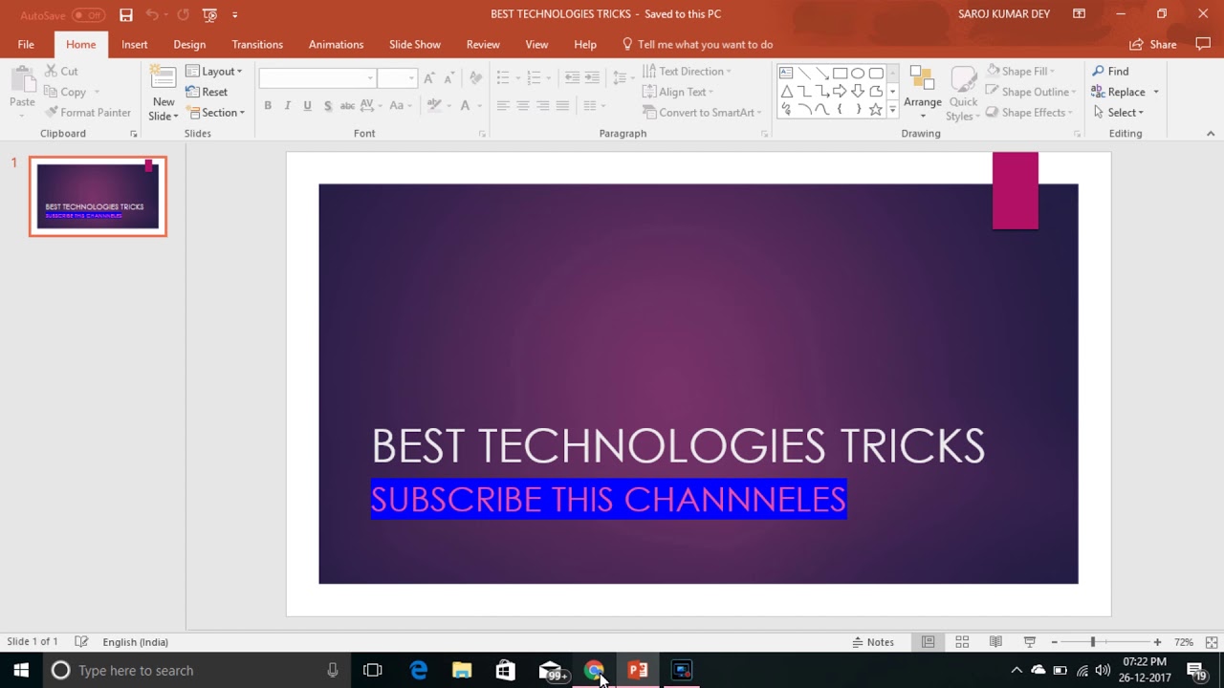Screen dimensions: 1224x688
Task: Open the font name combo box
Action: point(317,78)
